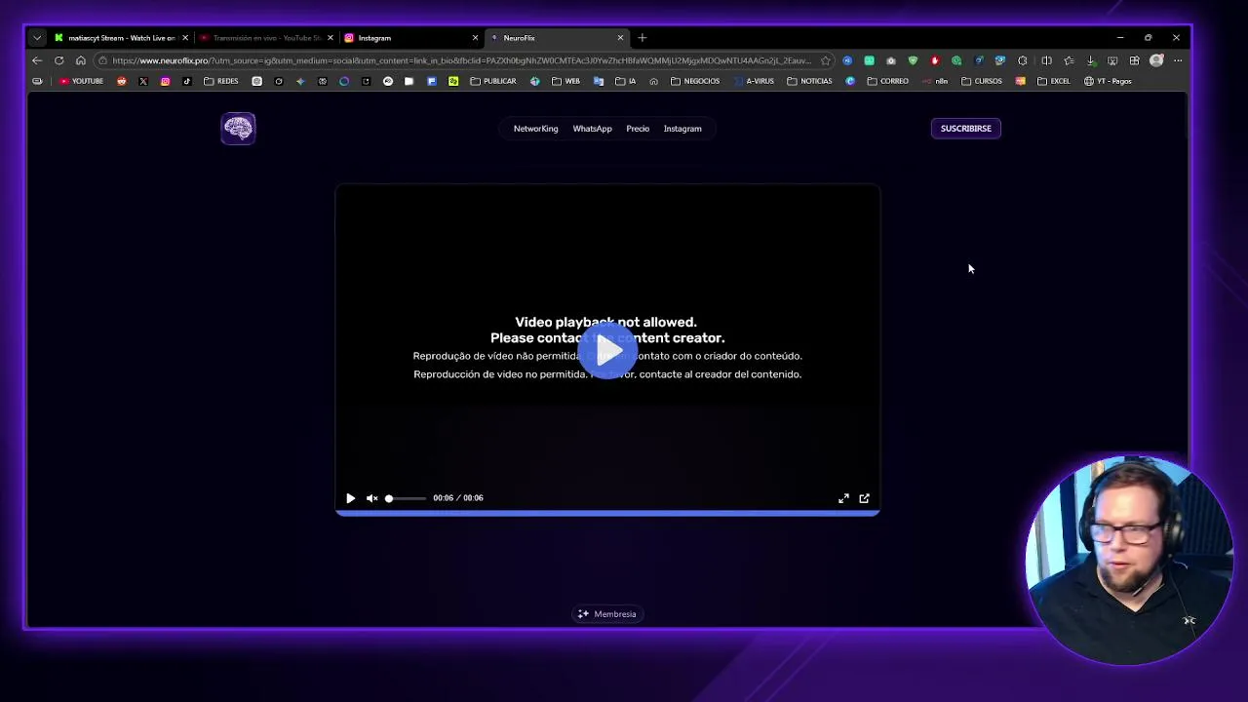Close the NeuroFlix browser tab
Screen dimensions: 1248x702
click(x=620, y=38)
